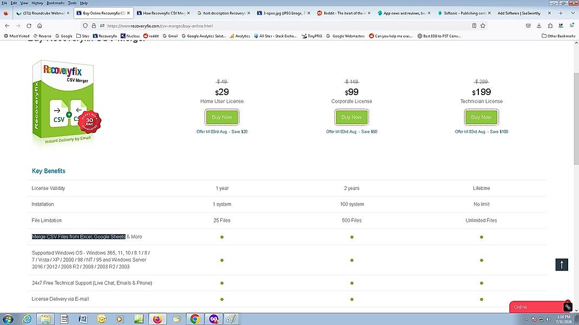The image size is (579, 325).
Task: Open the Sites bookmarks folder
Action: tap(83, 36)
